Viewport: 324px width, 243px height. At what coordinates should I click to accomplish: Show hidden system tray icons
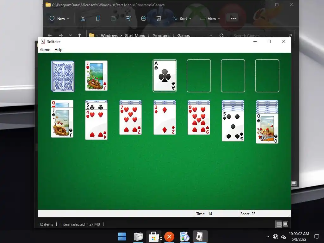click(268, 237)
